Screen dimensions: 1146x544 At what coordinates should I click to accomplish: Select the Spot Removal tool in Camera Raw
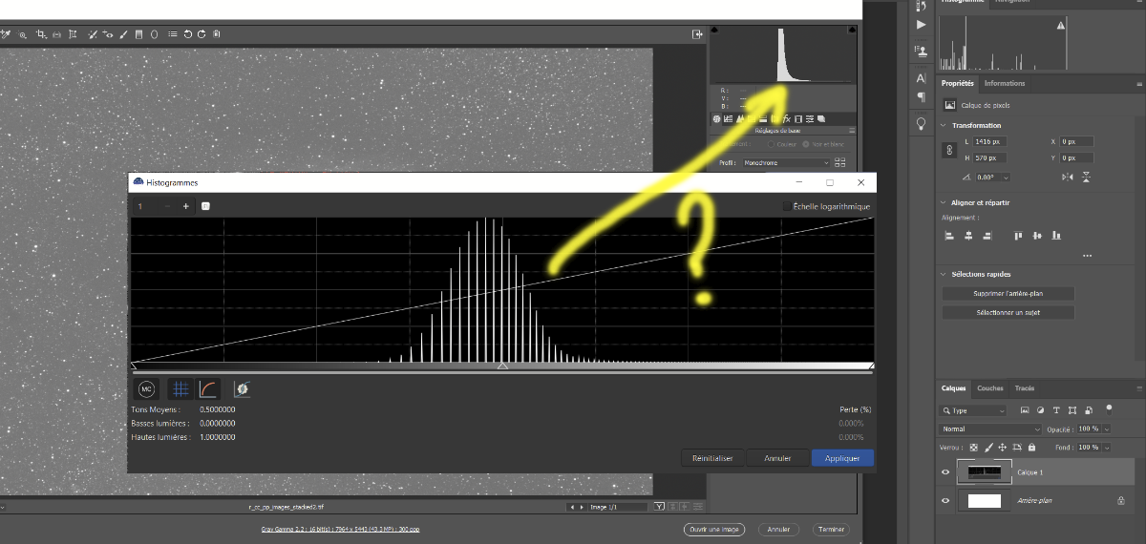93,34
